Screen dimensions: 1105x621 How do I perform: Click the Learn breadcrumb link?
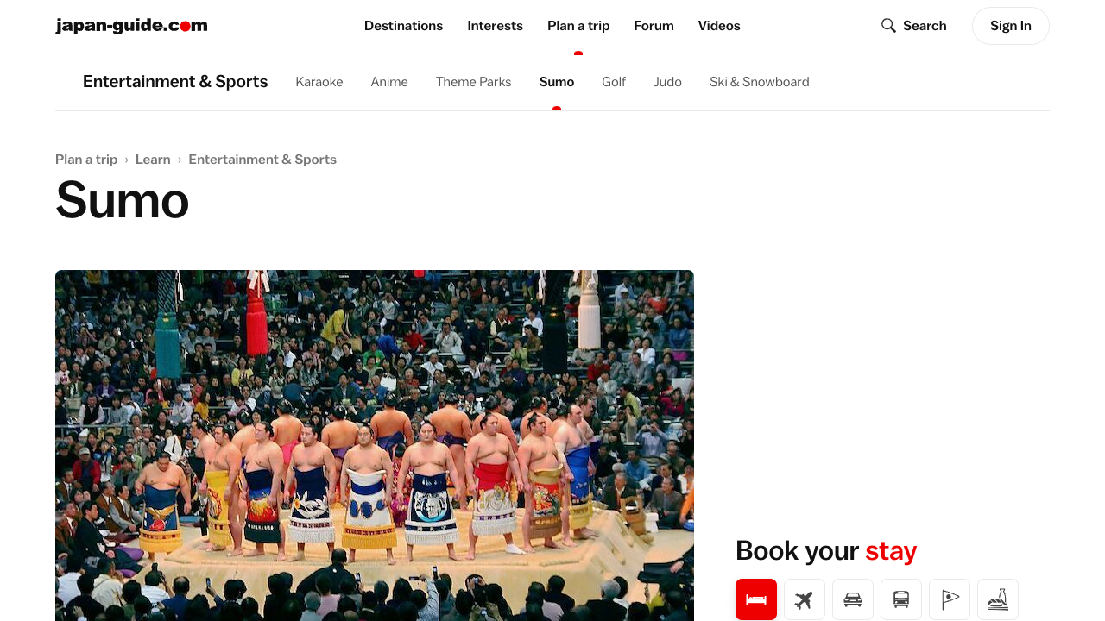tap(153, 160)
